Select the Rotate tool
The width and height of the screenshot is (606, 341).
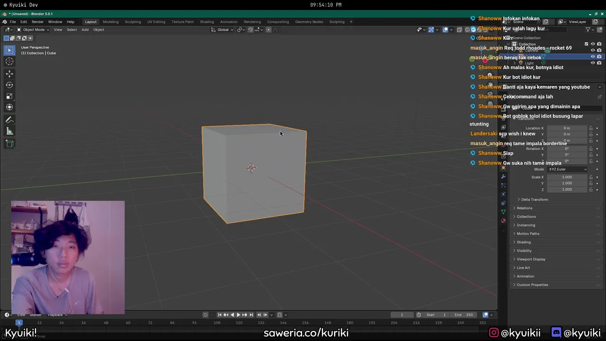point(9,85)
